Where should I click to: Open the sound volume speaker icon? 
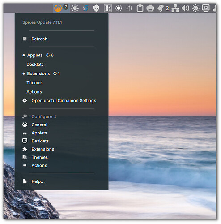[x=185, y=8]
